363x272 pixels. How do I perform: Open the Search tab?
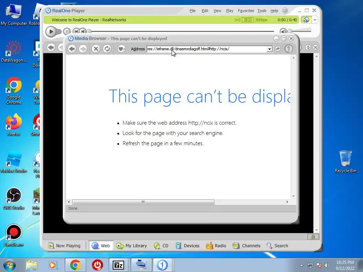(x=277, y=246)
